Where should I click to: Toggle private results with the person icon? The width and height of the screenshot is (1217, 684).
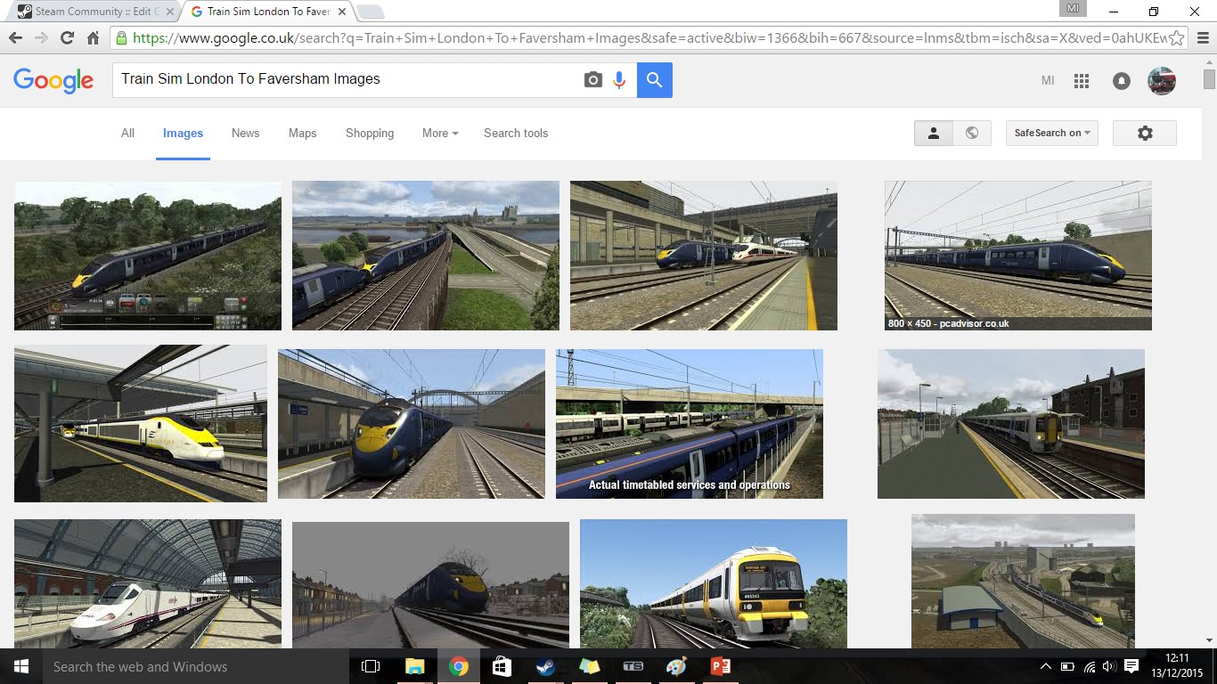point(933,133)
